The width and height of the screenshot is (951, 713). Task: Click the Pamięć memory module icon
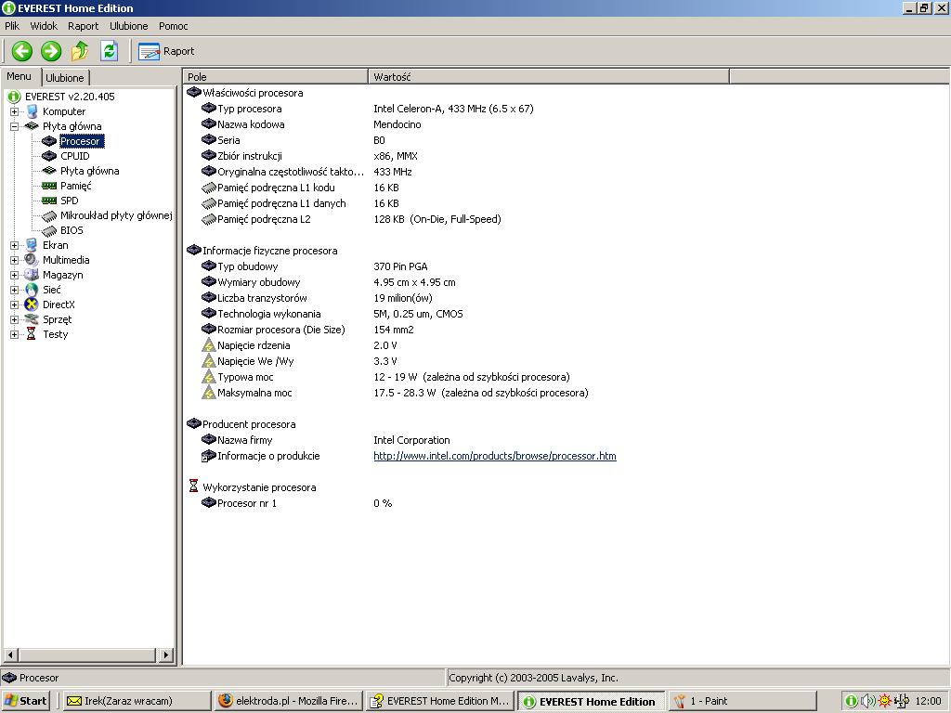tap(49, 186)
